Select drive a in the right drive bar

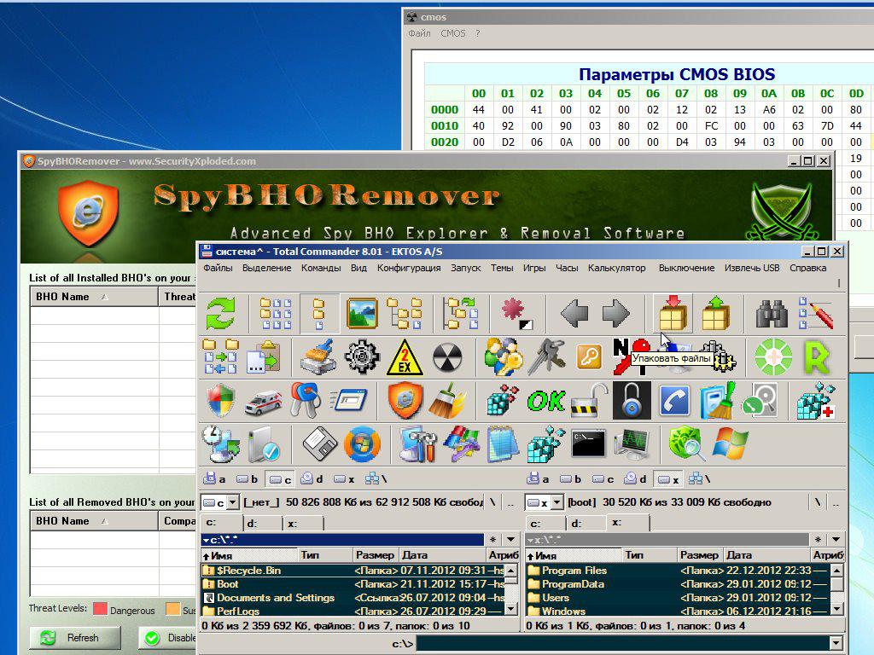(x=538, y=478)
